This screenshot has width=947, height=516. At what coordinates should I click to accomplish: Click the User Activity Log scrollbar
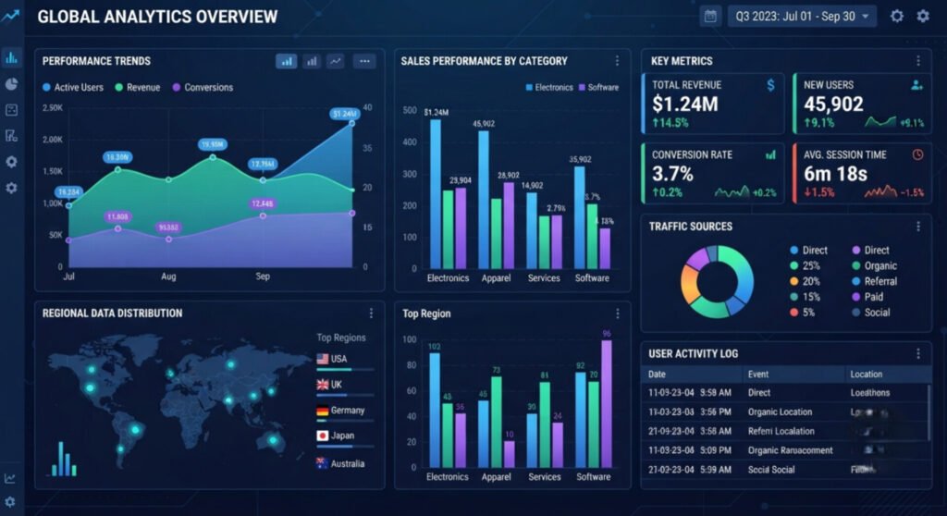[x=929, y=412]
